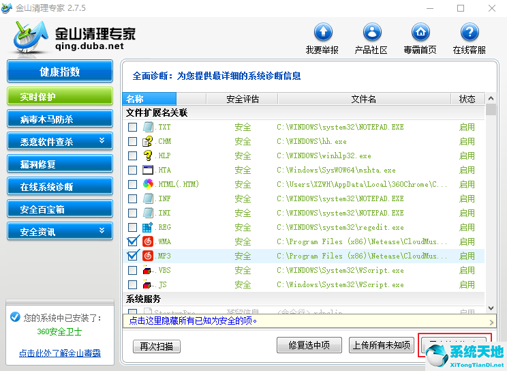Check the .REG checkbox
The height and width of the screenshot is (371, 507).
coord(132,227)
